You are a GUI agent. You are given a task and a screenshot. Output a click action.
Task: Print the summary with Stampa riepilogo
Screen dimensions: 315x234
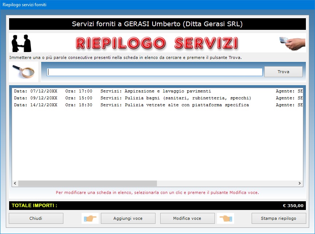pos(279,218)
